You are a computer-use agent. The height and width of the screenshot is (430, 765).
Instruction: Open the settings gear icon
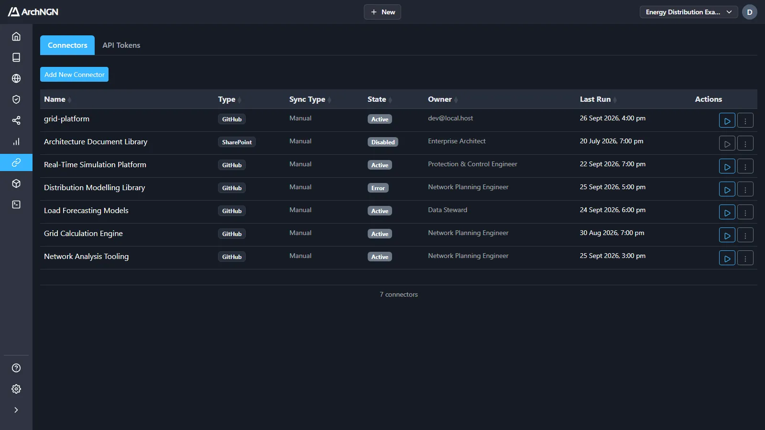16,389
